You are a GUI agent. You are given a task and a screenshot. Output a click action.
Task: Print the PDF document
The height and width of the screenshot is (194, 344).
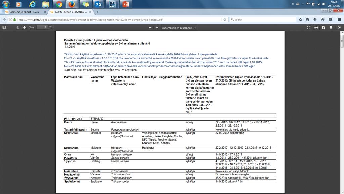click(316, 28)
